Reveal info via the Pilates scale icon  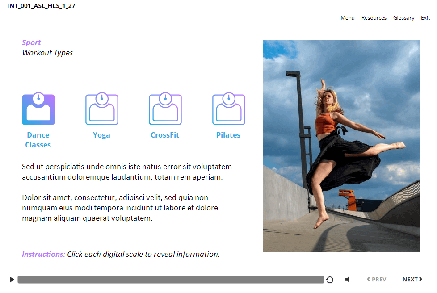pos(229,109)
